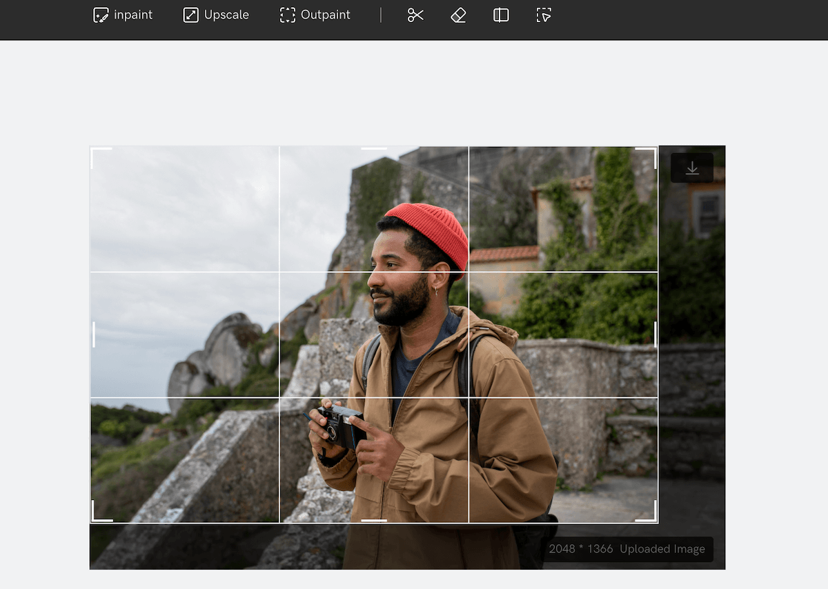Viewport: 828px width, 589px height.
Task: Click the bottom-center crop handle
Action: coord(374,522)
